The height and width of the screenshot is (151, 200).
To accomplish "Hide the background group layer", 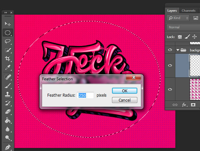I will [170, 50].
